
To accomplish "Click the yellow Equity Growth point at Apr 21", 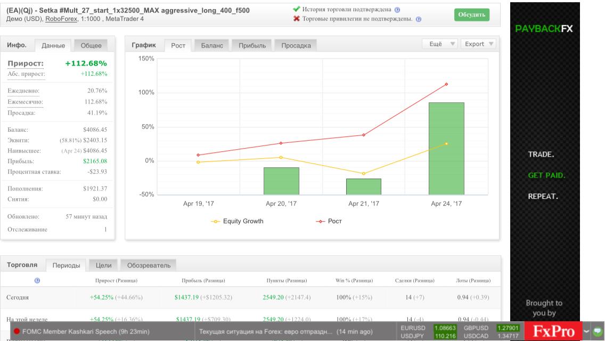I will point(363,174).
